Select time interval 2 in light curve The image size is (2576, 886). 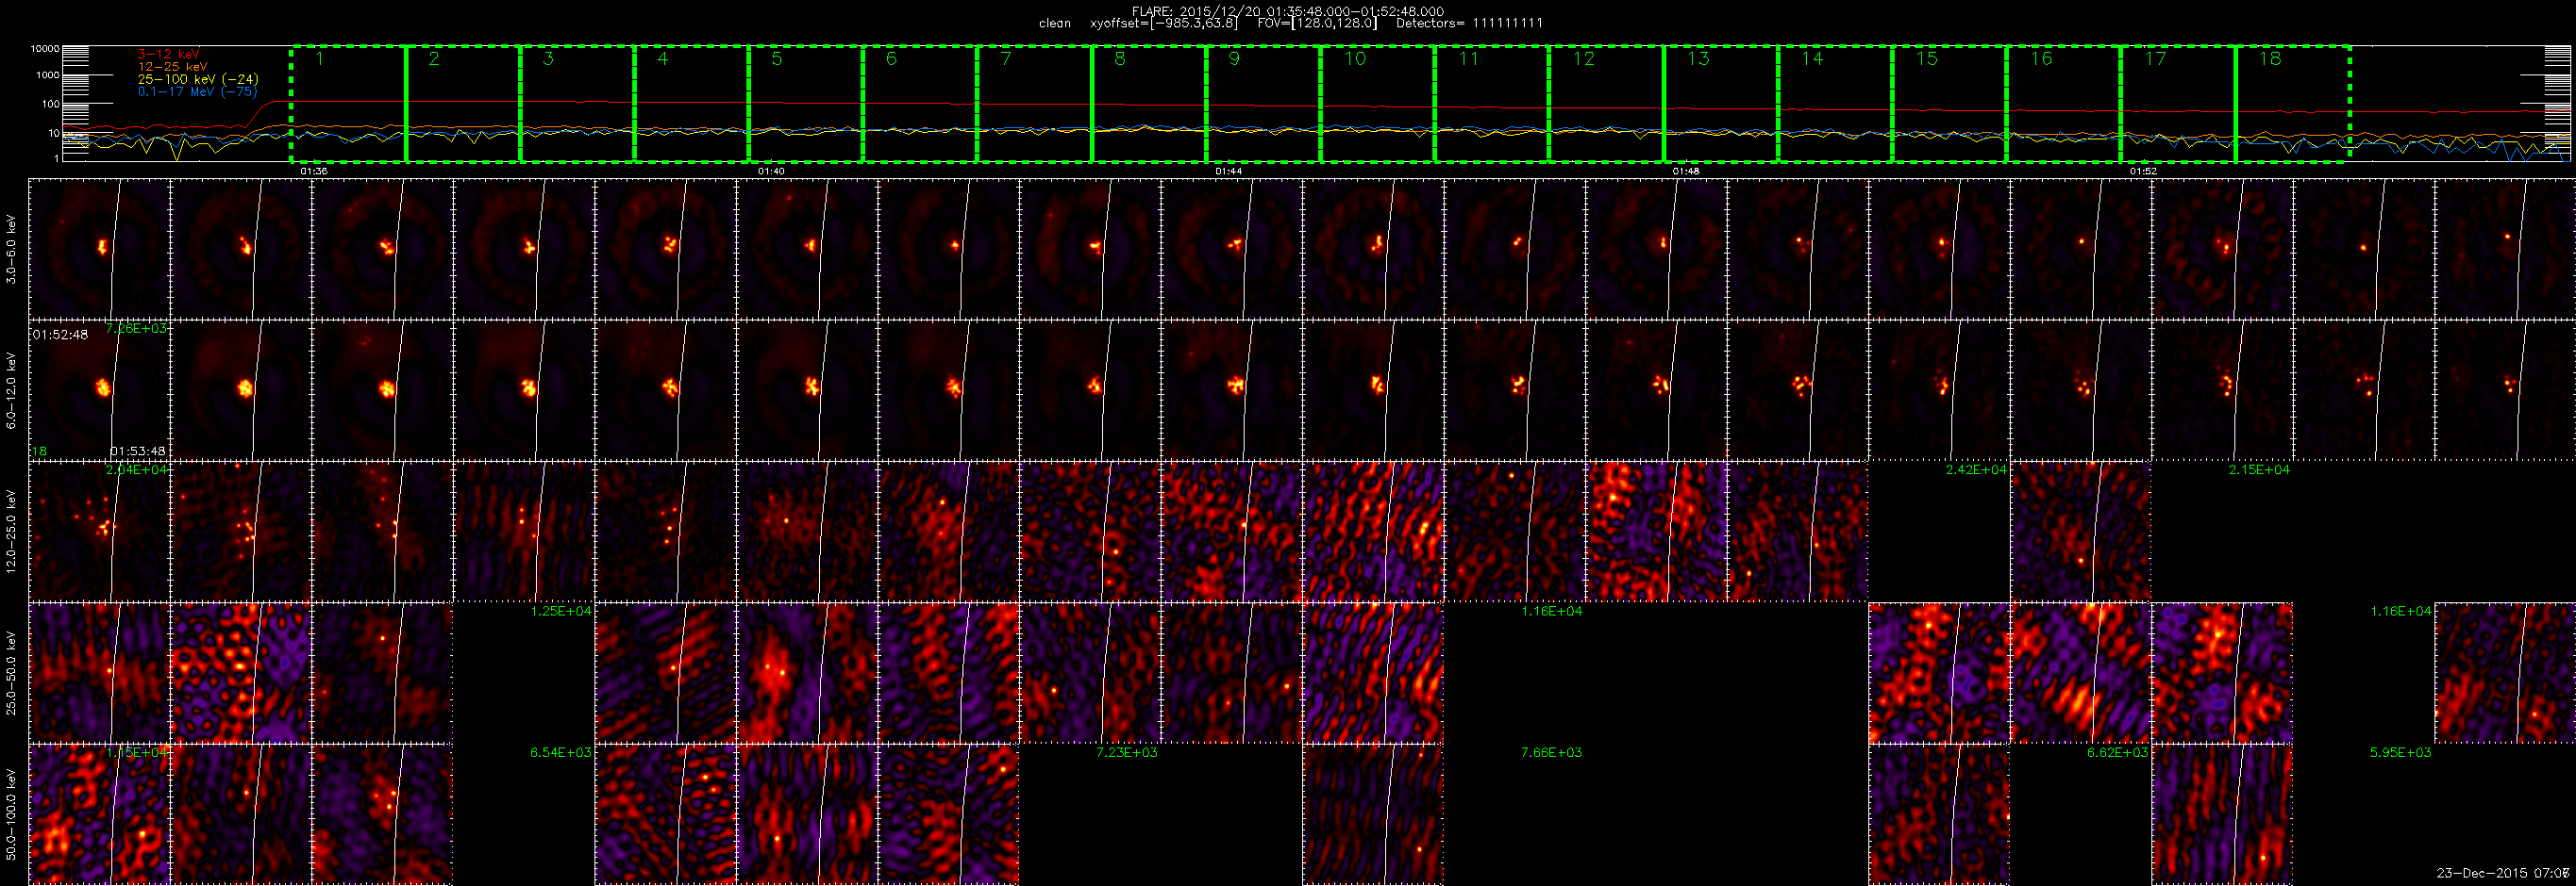(x=463, y=103)
